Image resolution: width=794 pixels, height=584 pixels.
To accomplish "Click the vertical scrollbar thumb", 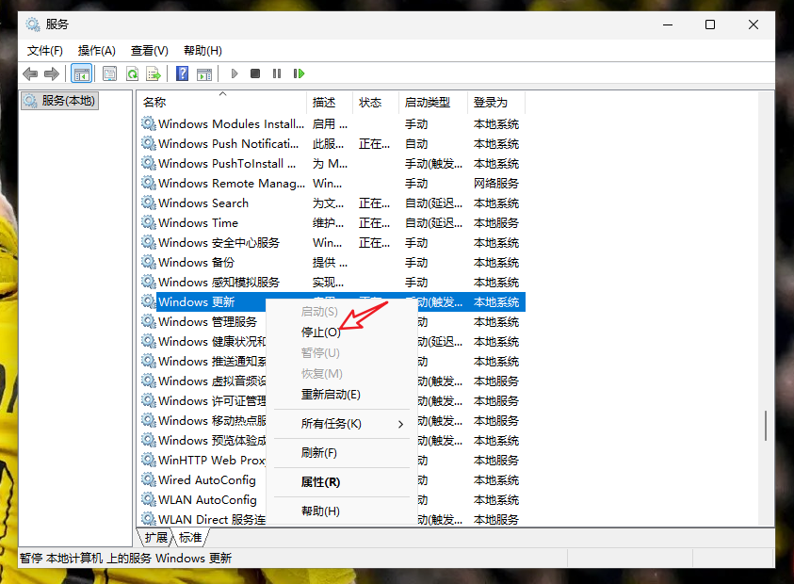I will pos(766,426).
